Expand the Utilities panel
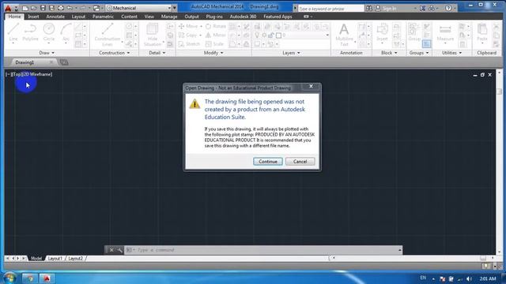 451,53
